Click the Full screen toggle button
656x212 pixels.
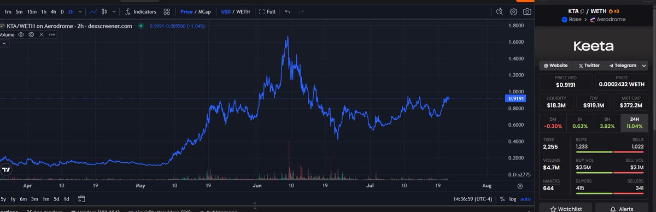267,11
